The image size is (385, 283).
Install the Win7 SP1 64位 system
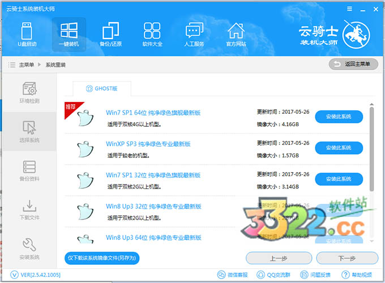[x=339, y=117]
